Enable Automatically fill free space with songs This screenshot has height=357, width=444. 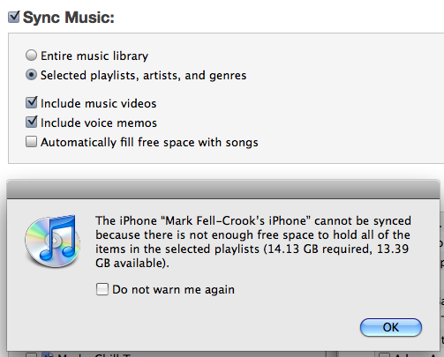point(31,142)
